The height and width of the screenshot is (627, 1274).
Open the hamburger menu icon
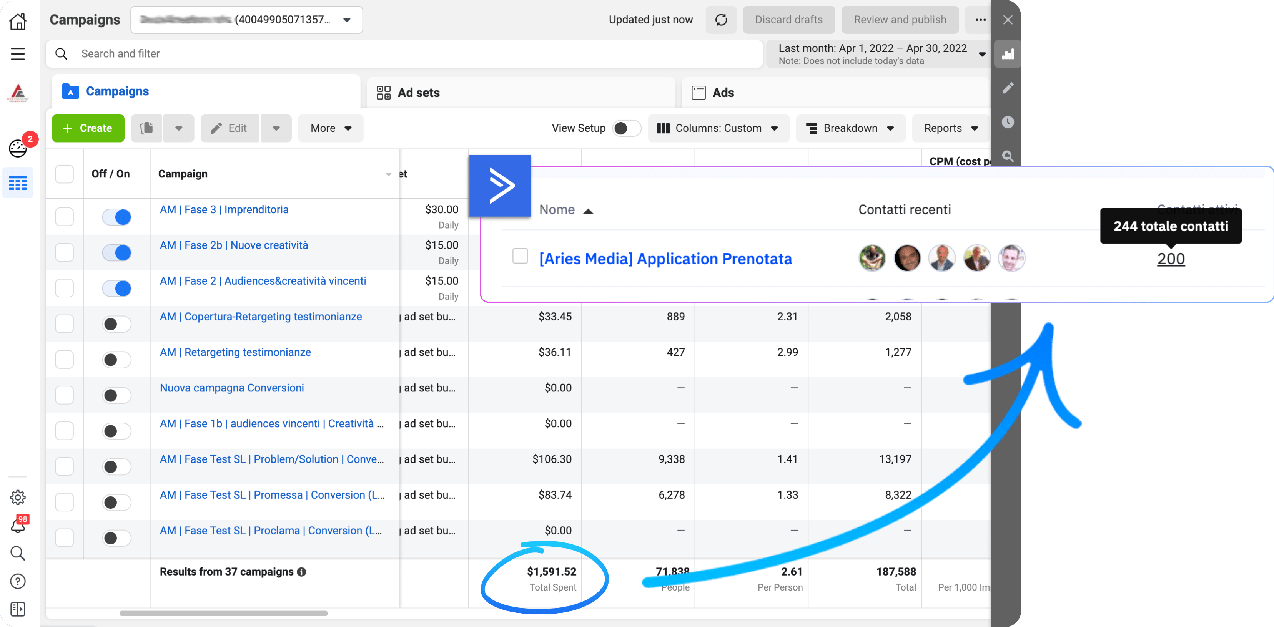tap(18, 54)
